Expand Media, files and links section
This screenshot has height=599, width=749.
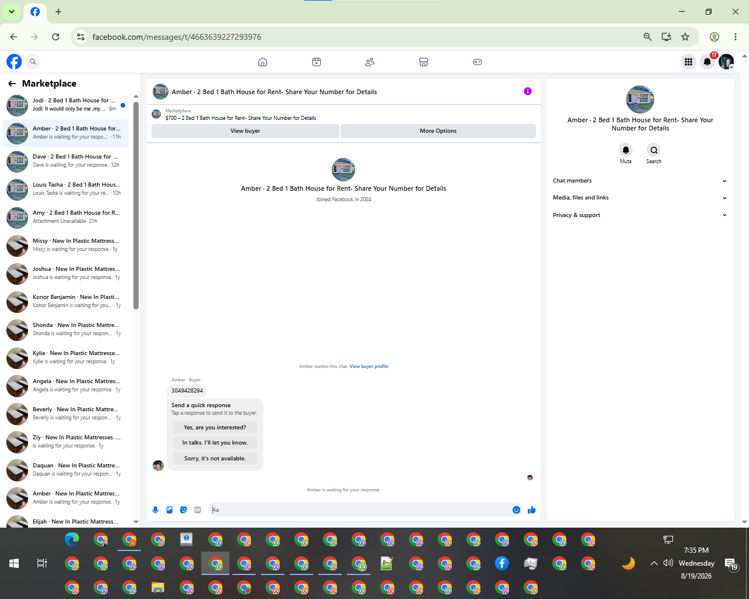640,198
